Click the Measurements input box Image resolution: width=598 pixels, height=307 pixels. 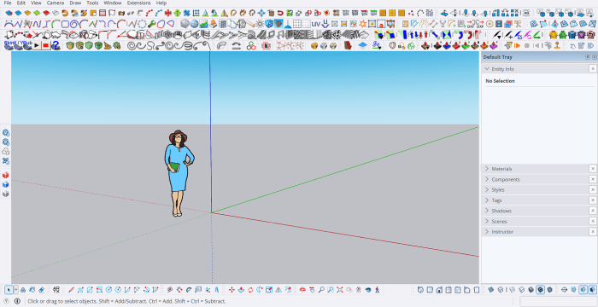[558, 301]
